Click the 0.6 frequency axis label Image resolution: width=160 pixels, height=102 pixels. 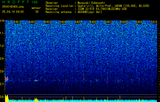click(x=2, y=97)
